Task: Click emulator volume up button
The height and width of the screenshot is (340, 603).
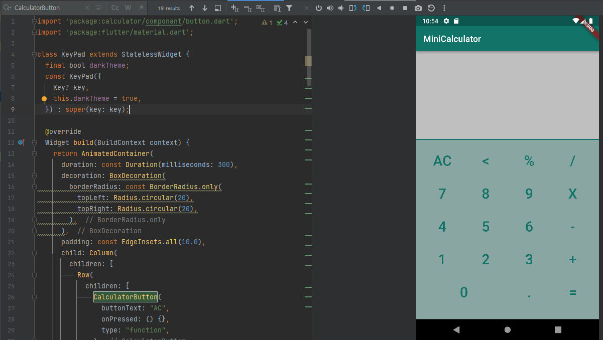Action: coord(330,8)
